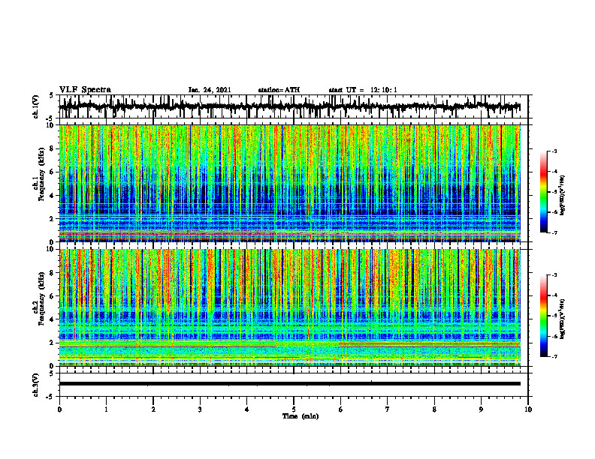The height and width of the screenshot is (459, 595).
Task: Click the "ch.1(V)" y-axis label
Action: [x=35, y=106]
